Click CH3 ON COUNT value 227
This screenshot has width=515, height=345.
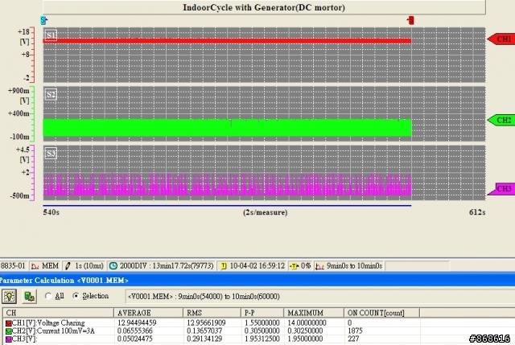[x=353, y=339]
